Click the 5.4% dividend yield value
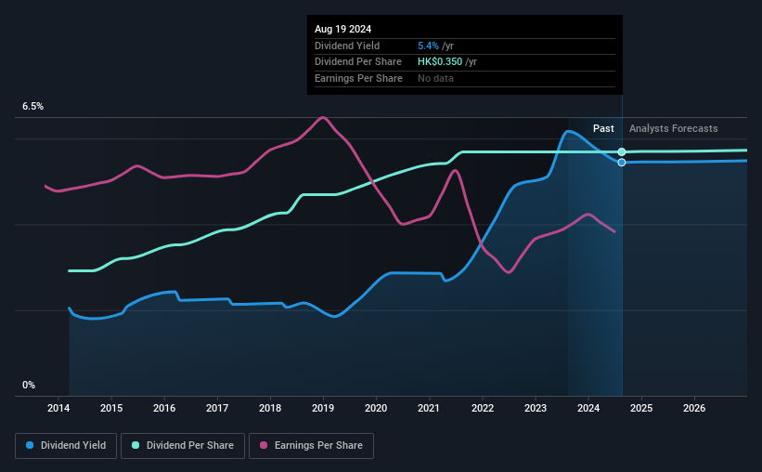The image size is (762, 472). pos(428,46)
